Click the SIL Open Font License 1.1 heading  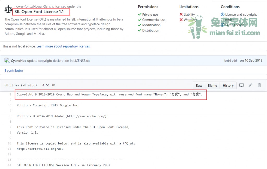tap(39, 11)
